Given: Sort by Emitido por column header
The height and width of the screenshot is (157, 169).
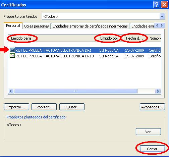Looking at the screenshot, I should coord(109,38).
